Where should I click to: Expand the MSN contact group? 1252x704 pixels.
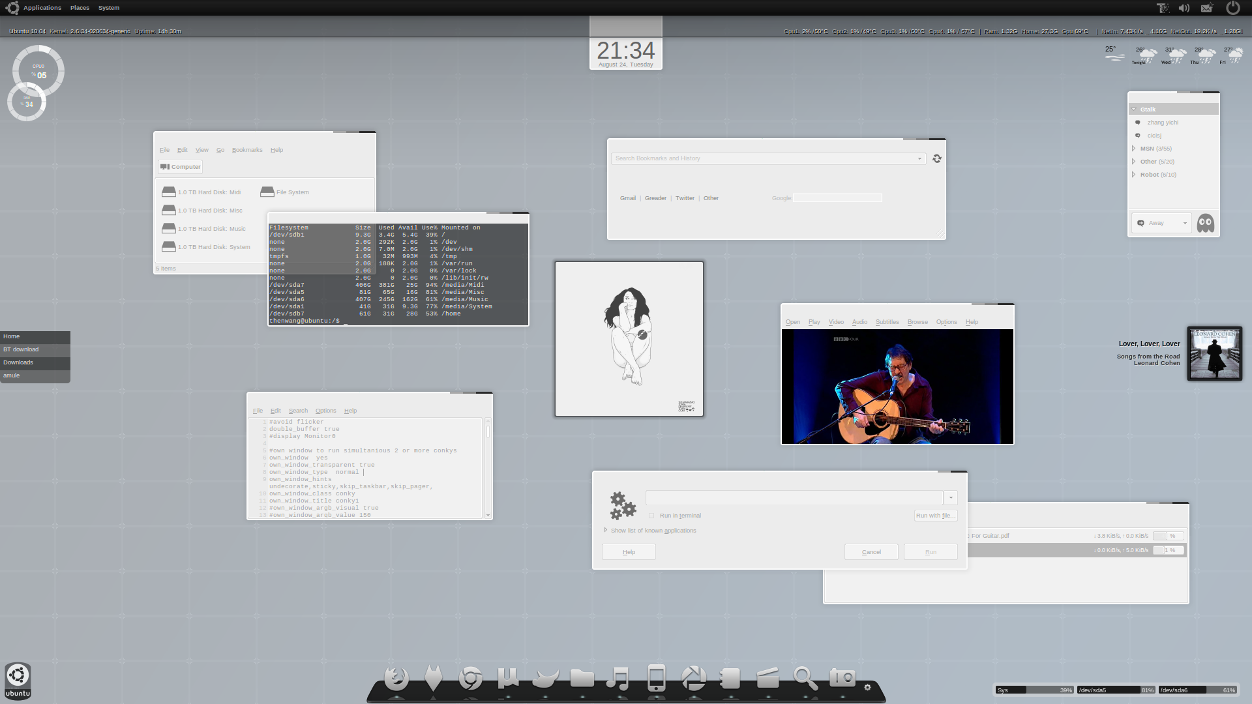(1133, 149)
